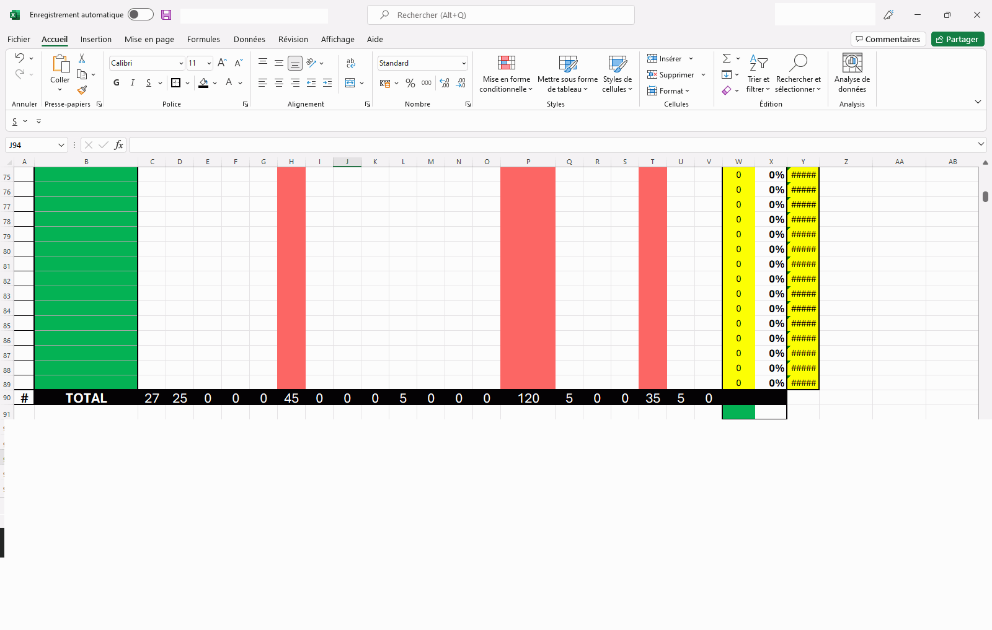This screenshot has height=630, width=992.
Task: Open Mise en forme conditionnelle menu
Action: (x=506, y=73)
